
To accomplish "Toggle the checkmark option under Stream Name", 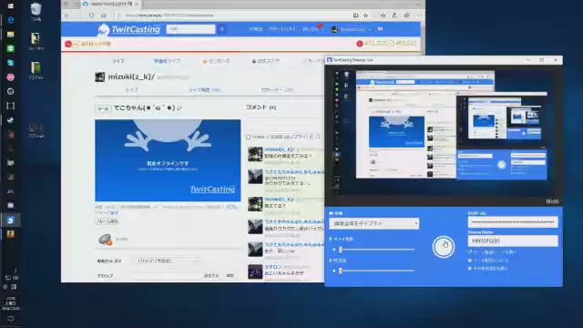I will (x=470, y=252).
